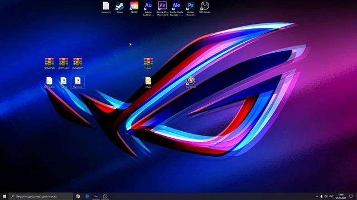Select the first WinRAR archive in the trio
The height and width of the screenshot is (200, 357).
click(50, 63)
